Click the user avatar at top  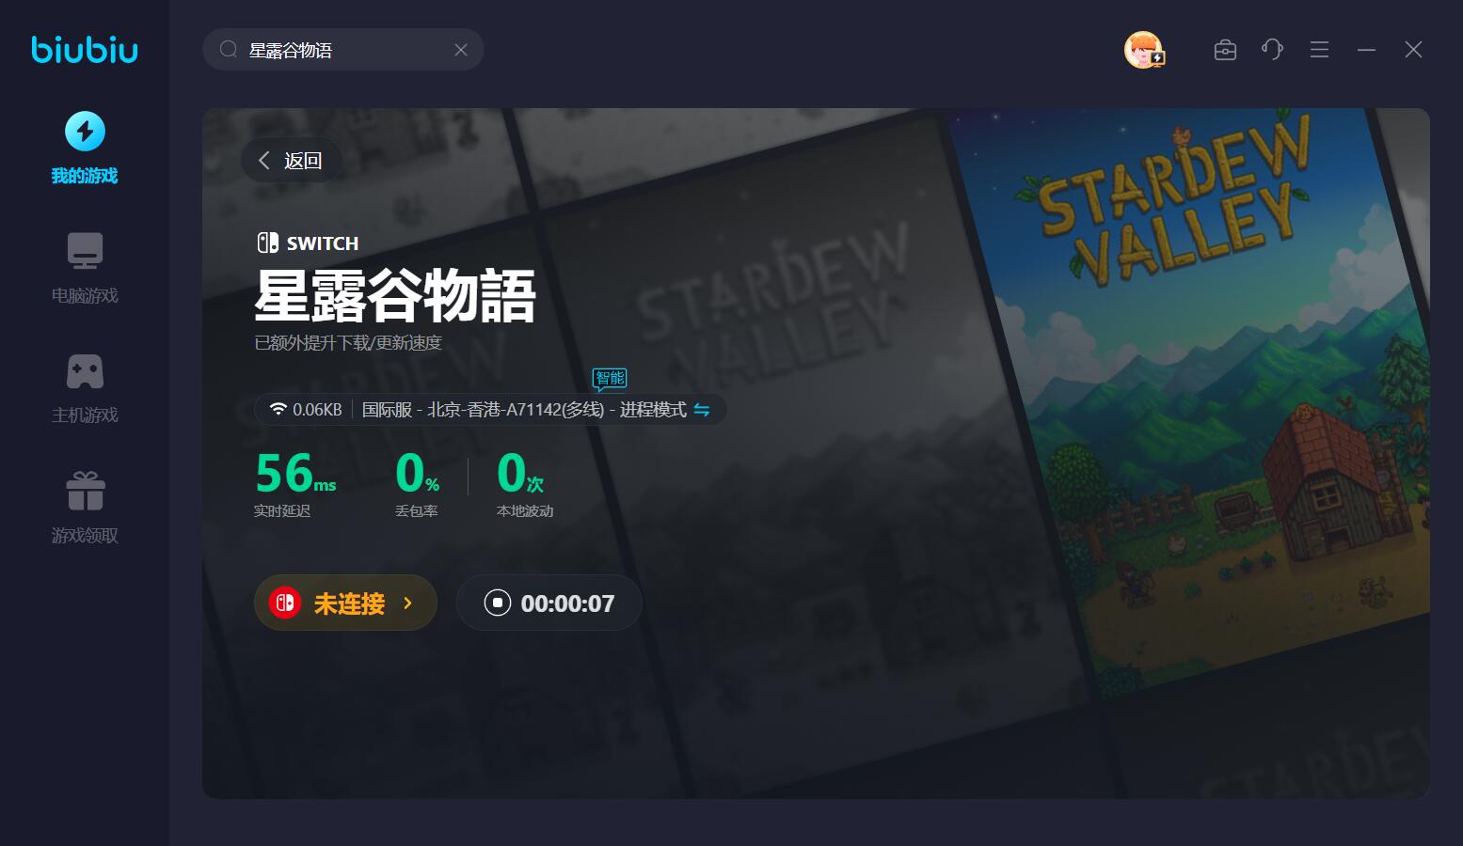pos(1144,50)
